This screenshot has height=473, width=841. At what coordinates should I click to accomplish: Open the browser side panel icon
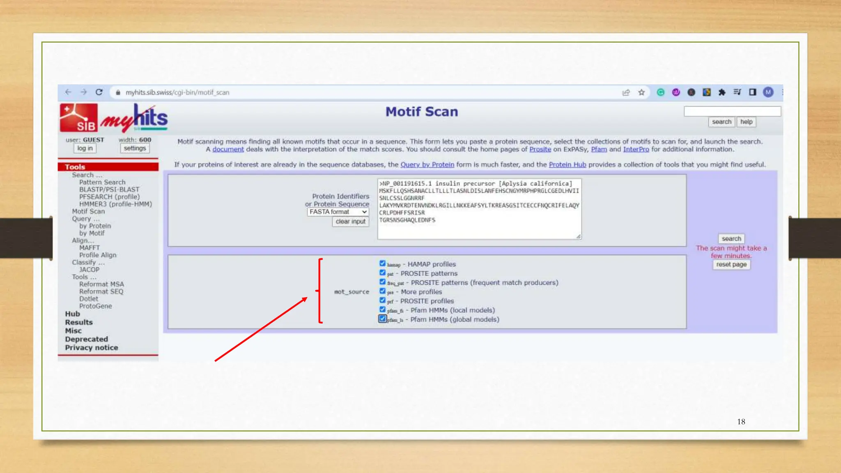pyautogui.click(x=752, y=92)
